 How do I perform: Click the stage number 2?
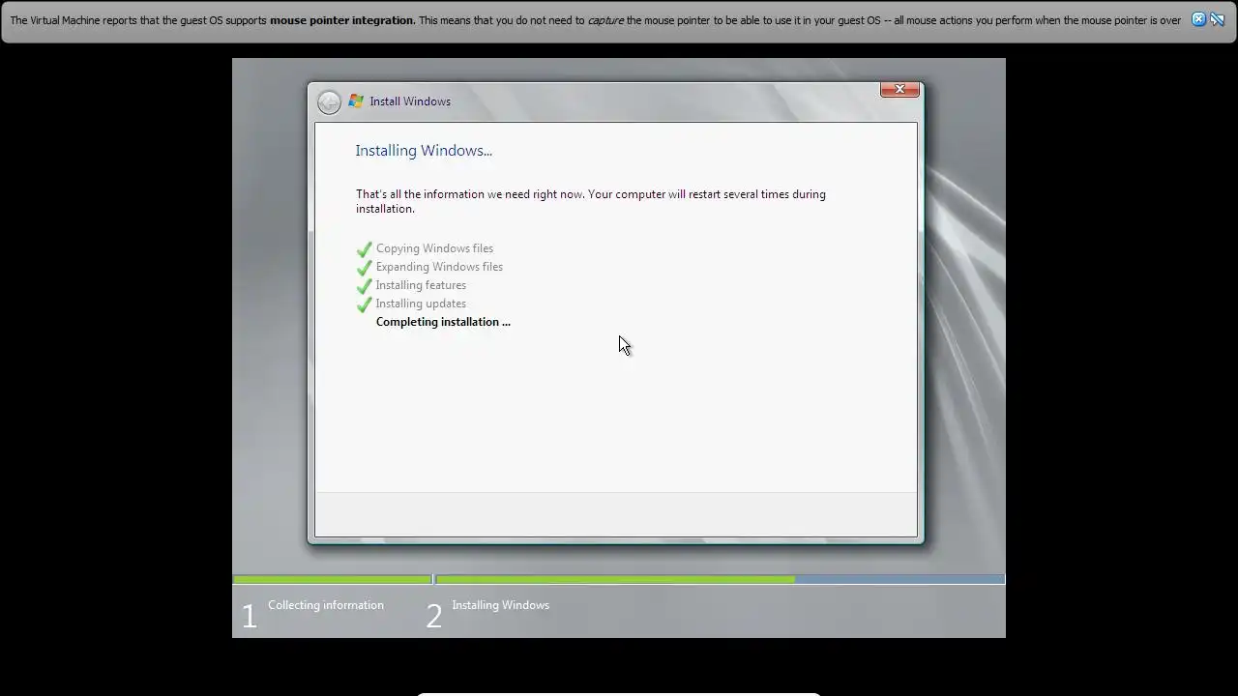pos(434,616)
